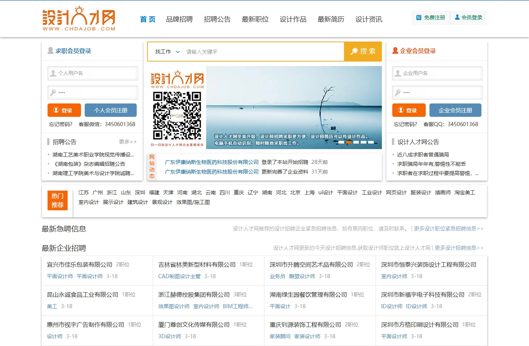
Task: Select 北京 in hot recommendations
Action: click(295, 192)
